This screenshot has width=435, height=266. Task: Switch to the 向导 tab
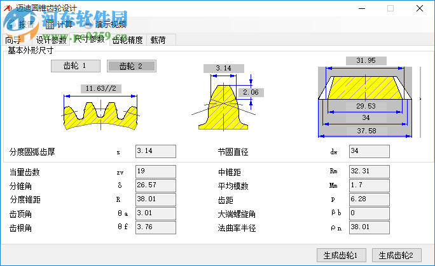[13, 40]
